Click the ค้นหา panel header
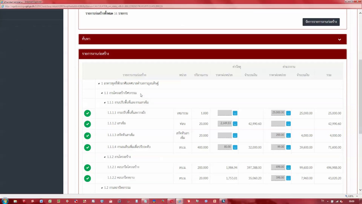 click(212, 39)
